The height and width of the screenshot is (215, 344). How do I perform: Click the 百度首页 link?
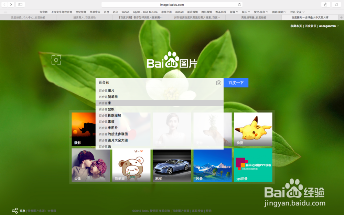[311, 26]
